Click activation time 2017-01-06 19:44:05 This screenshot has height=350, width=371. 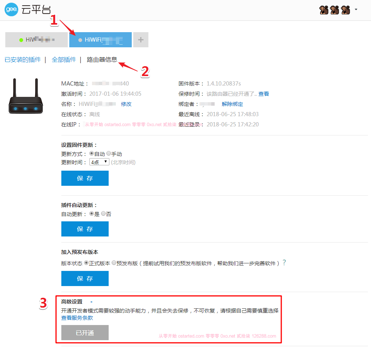pos(115,94)
